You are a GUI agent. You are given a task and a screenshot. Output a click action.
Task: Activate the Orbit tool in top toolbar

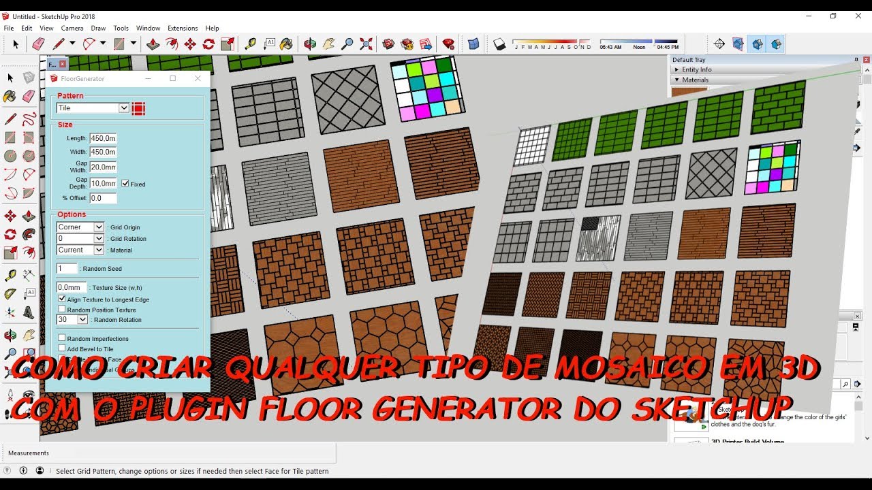[310, 44]
